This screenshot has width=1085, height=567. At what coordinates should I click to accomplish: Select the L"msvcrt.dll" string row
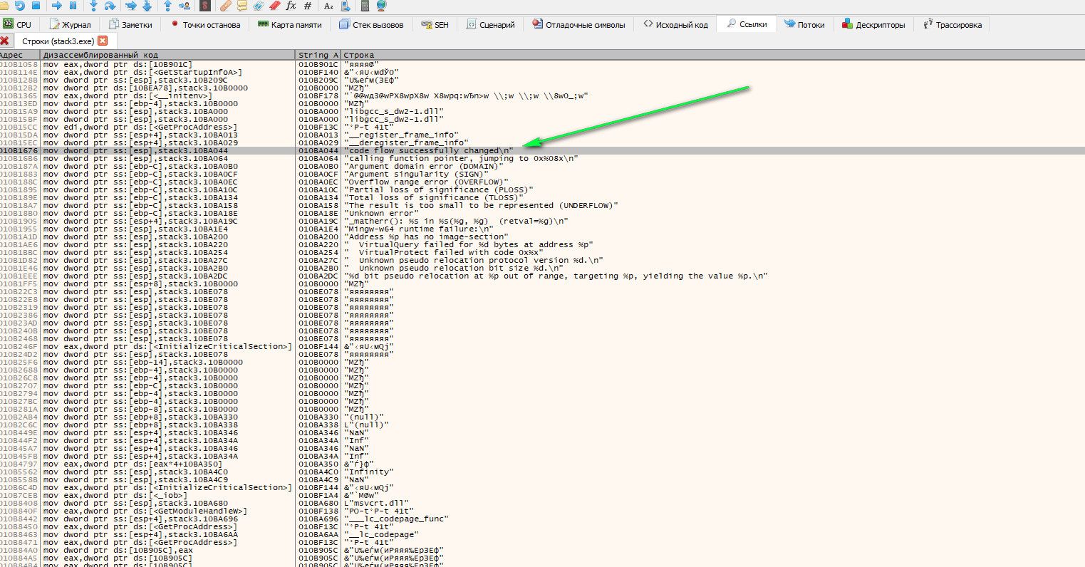click(542, 504)
